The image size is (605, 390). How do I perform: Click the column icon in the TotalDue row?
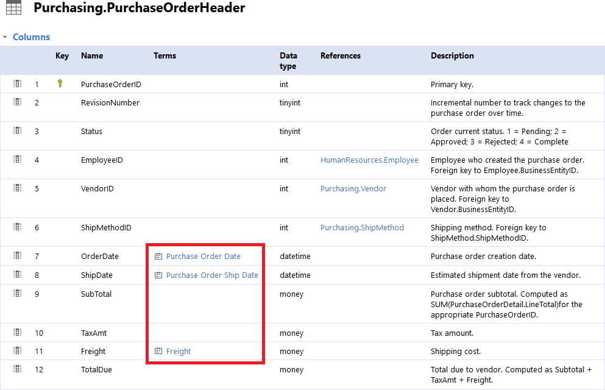click(18, 369)
